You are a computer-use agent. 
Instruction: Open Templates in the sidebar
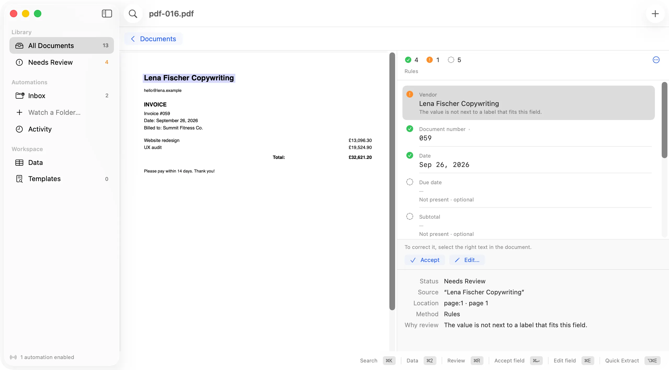(62, 179)
